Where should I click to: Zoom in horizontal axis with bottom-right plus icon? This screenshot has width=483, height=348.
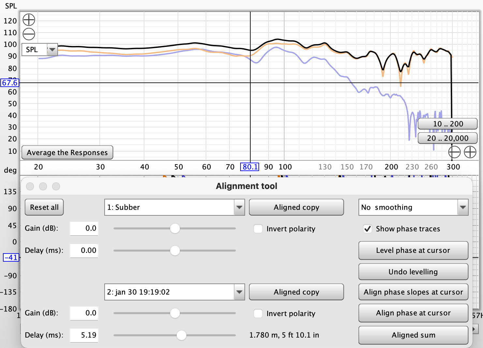click(x=470, y=152)
